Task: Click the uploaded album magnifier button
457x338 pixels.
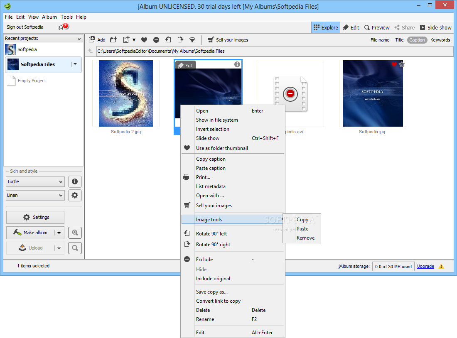Action: [75, 248]
